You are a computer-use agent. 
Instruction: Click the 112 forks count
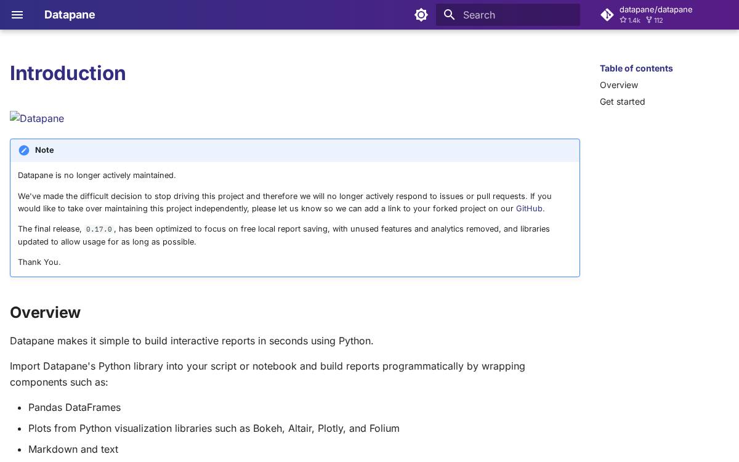coord(654,20)
